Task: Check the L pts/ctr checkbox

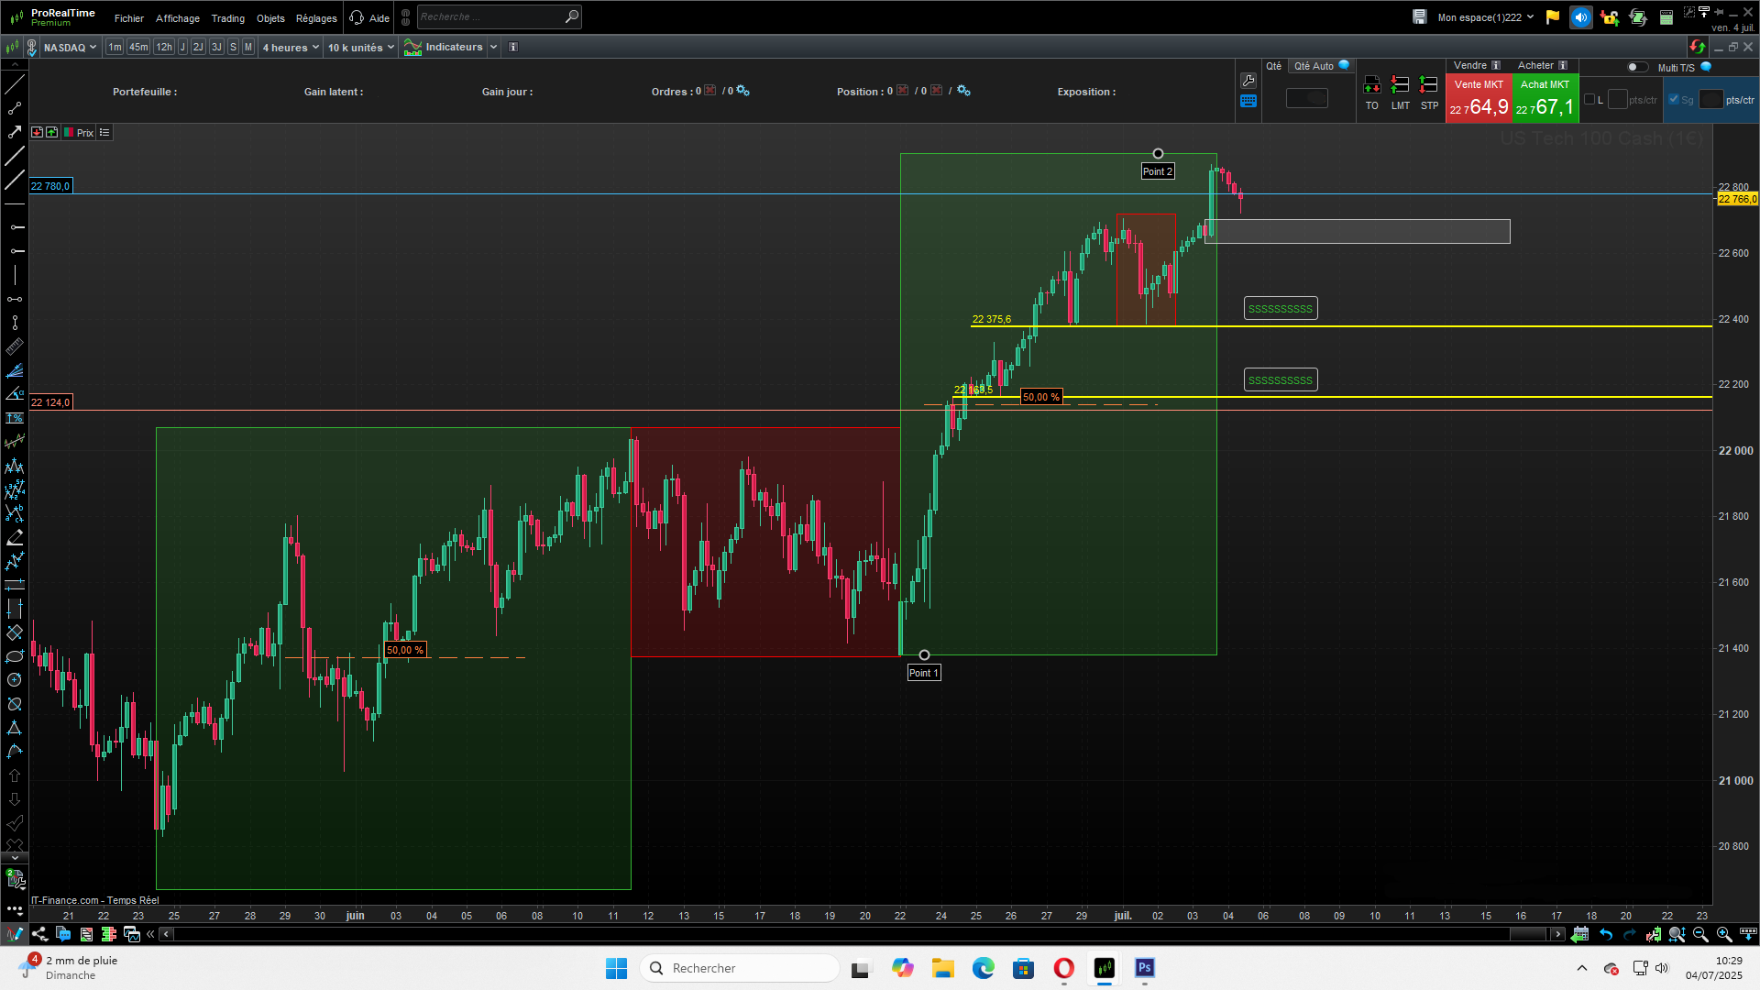Action: [1589, 100]
